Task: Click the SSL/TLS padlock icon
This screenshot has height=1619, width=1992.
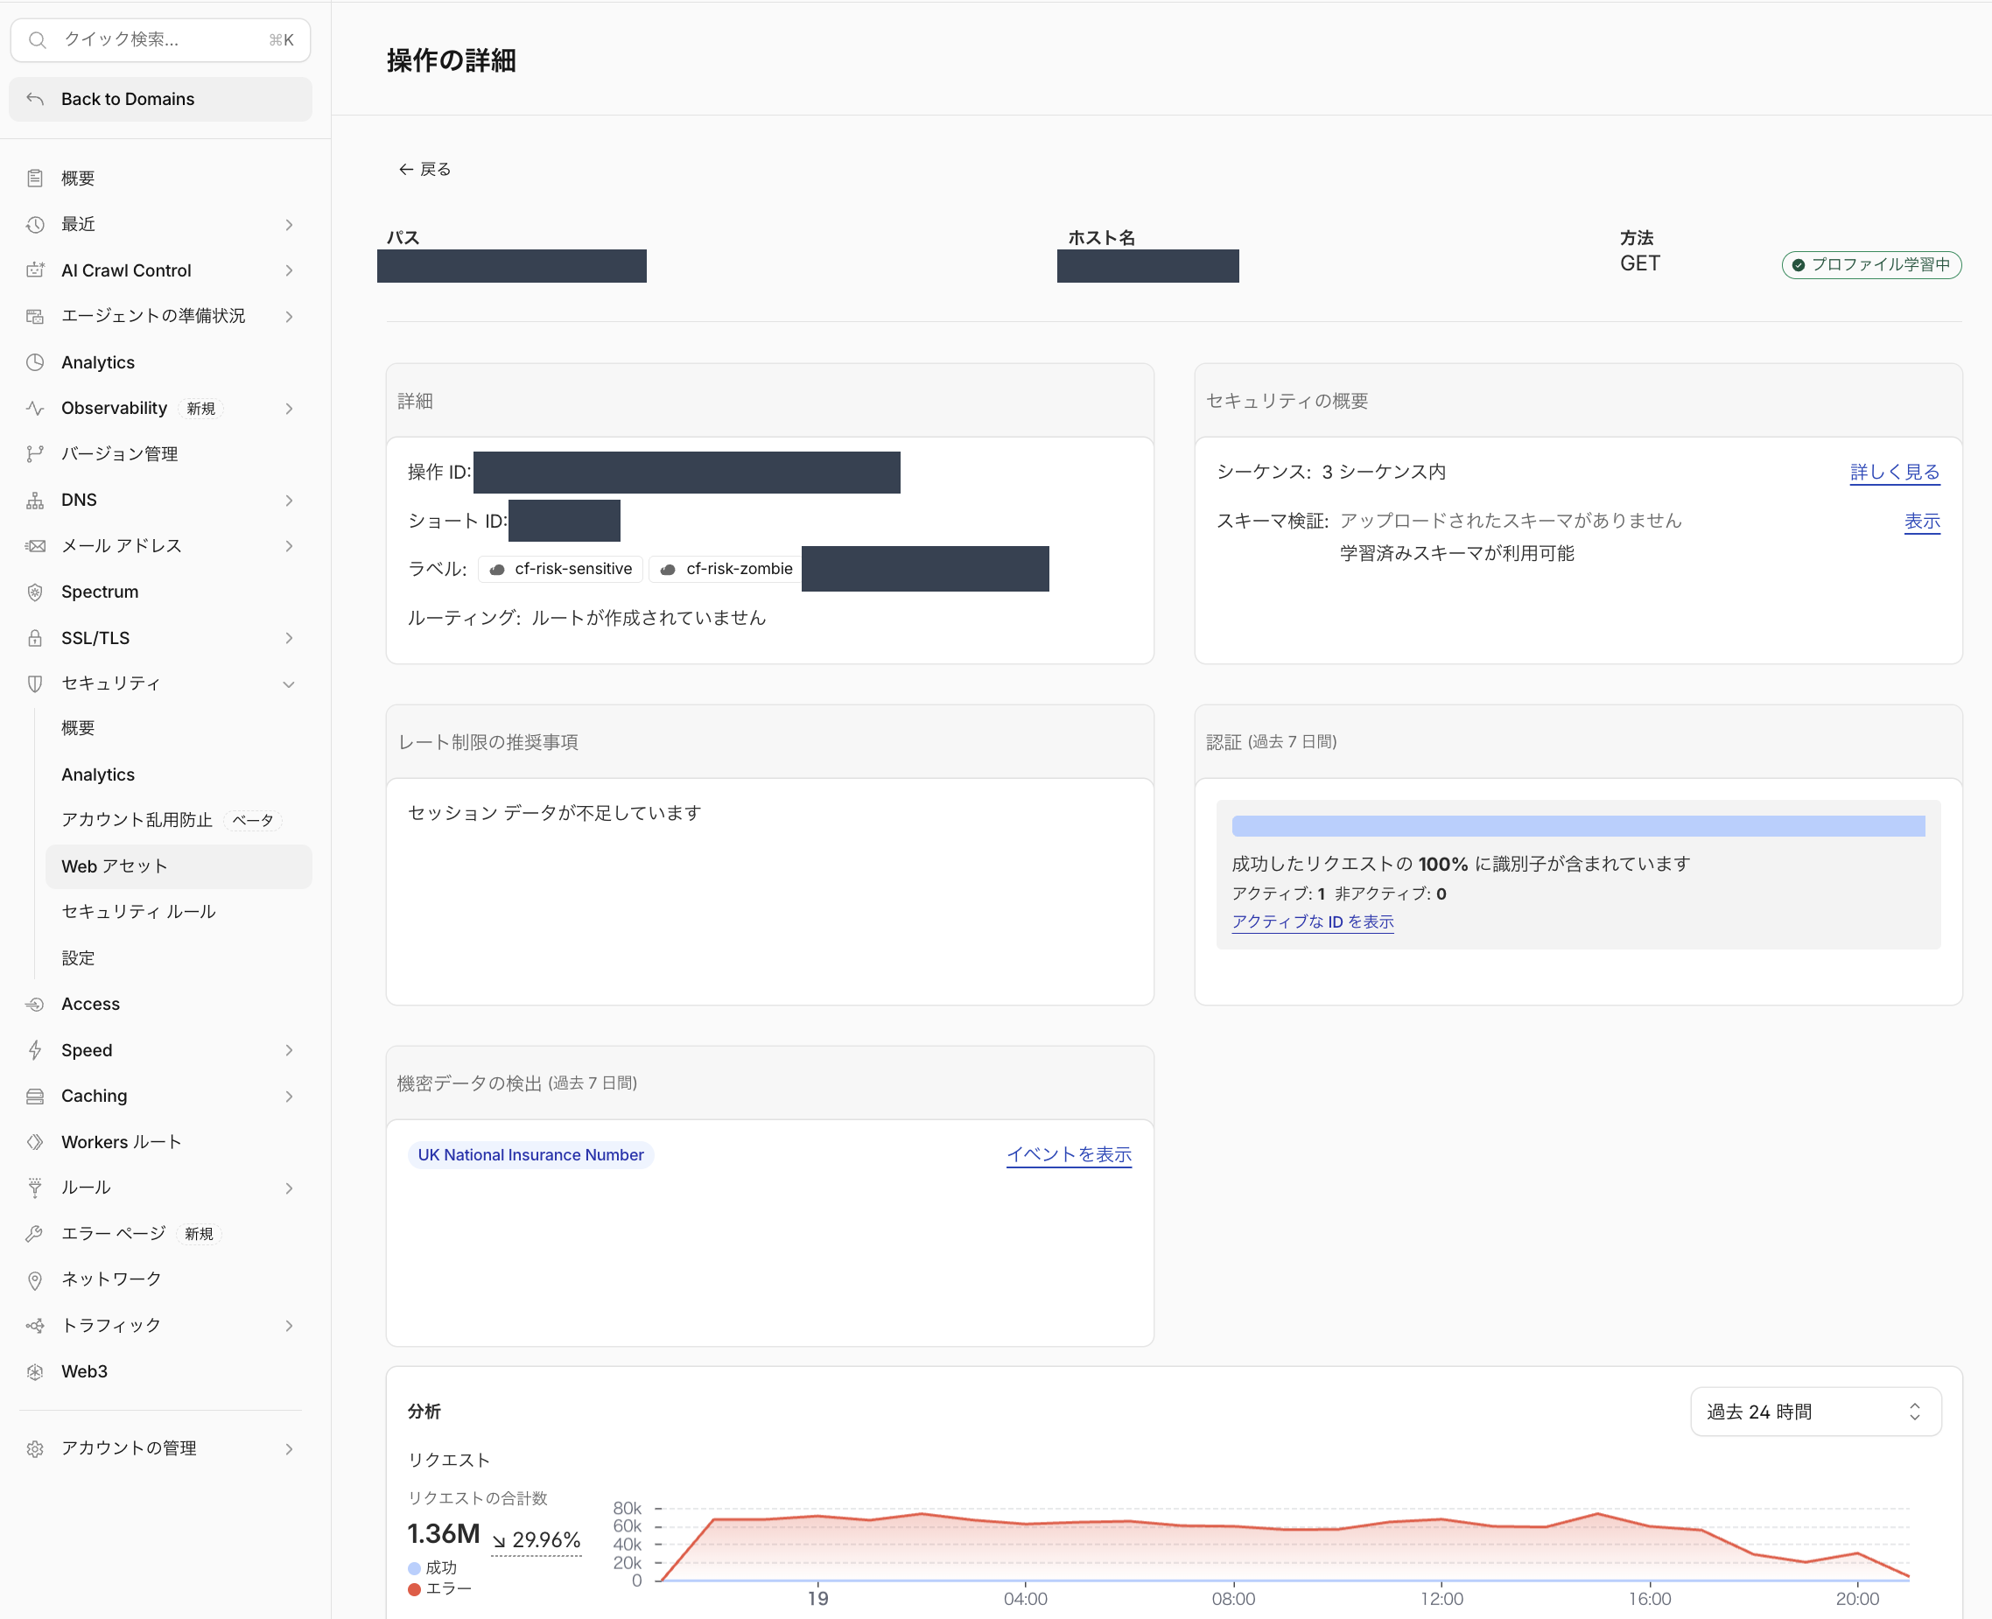Action: 35,638
